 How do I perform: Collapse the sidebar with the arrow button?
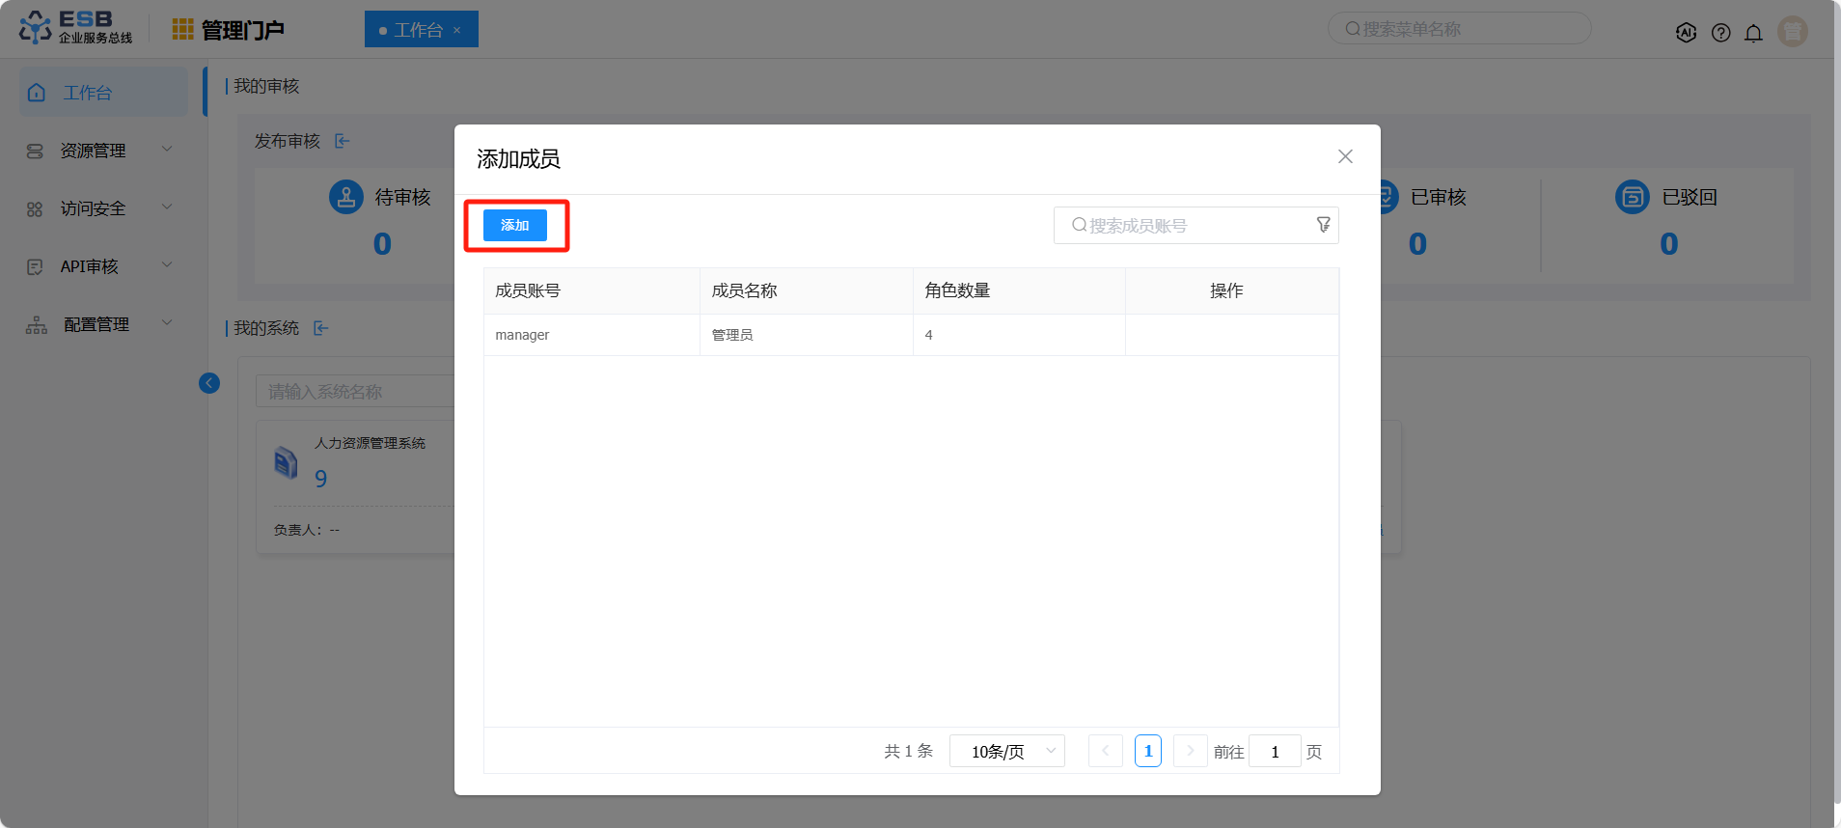[x=209, y=383]
